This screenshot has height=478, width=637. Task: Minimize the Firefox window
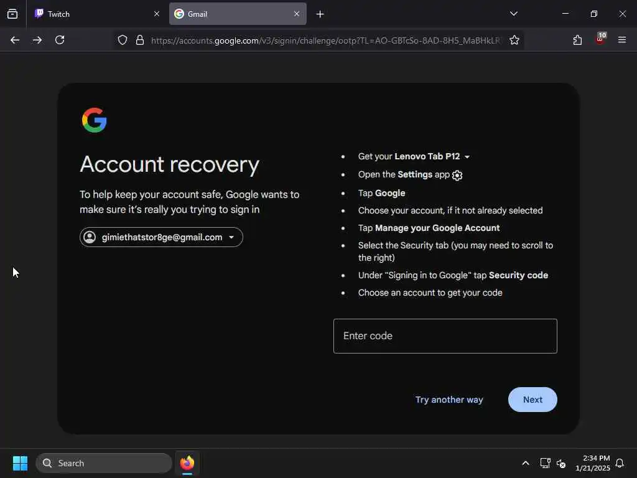565,14
